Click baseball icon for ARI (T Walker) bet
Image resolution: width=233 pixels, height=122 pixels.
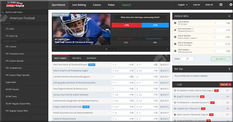point(175,51)
